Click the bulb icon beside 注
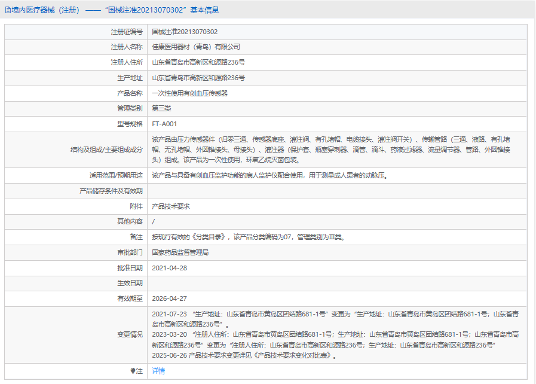536x384 pixels. coord(133,371)
